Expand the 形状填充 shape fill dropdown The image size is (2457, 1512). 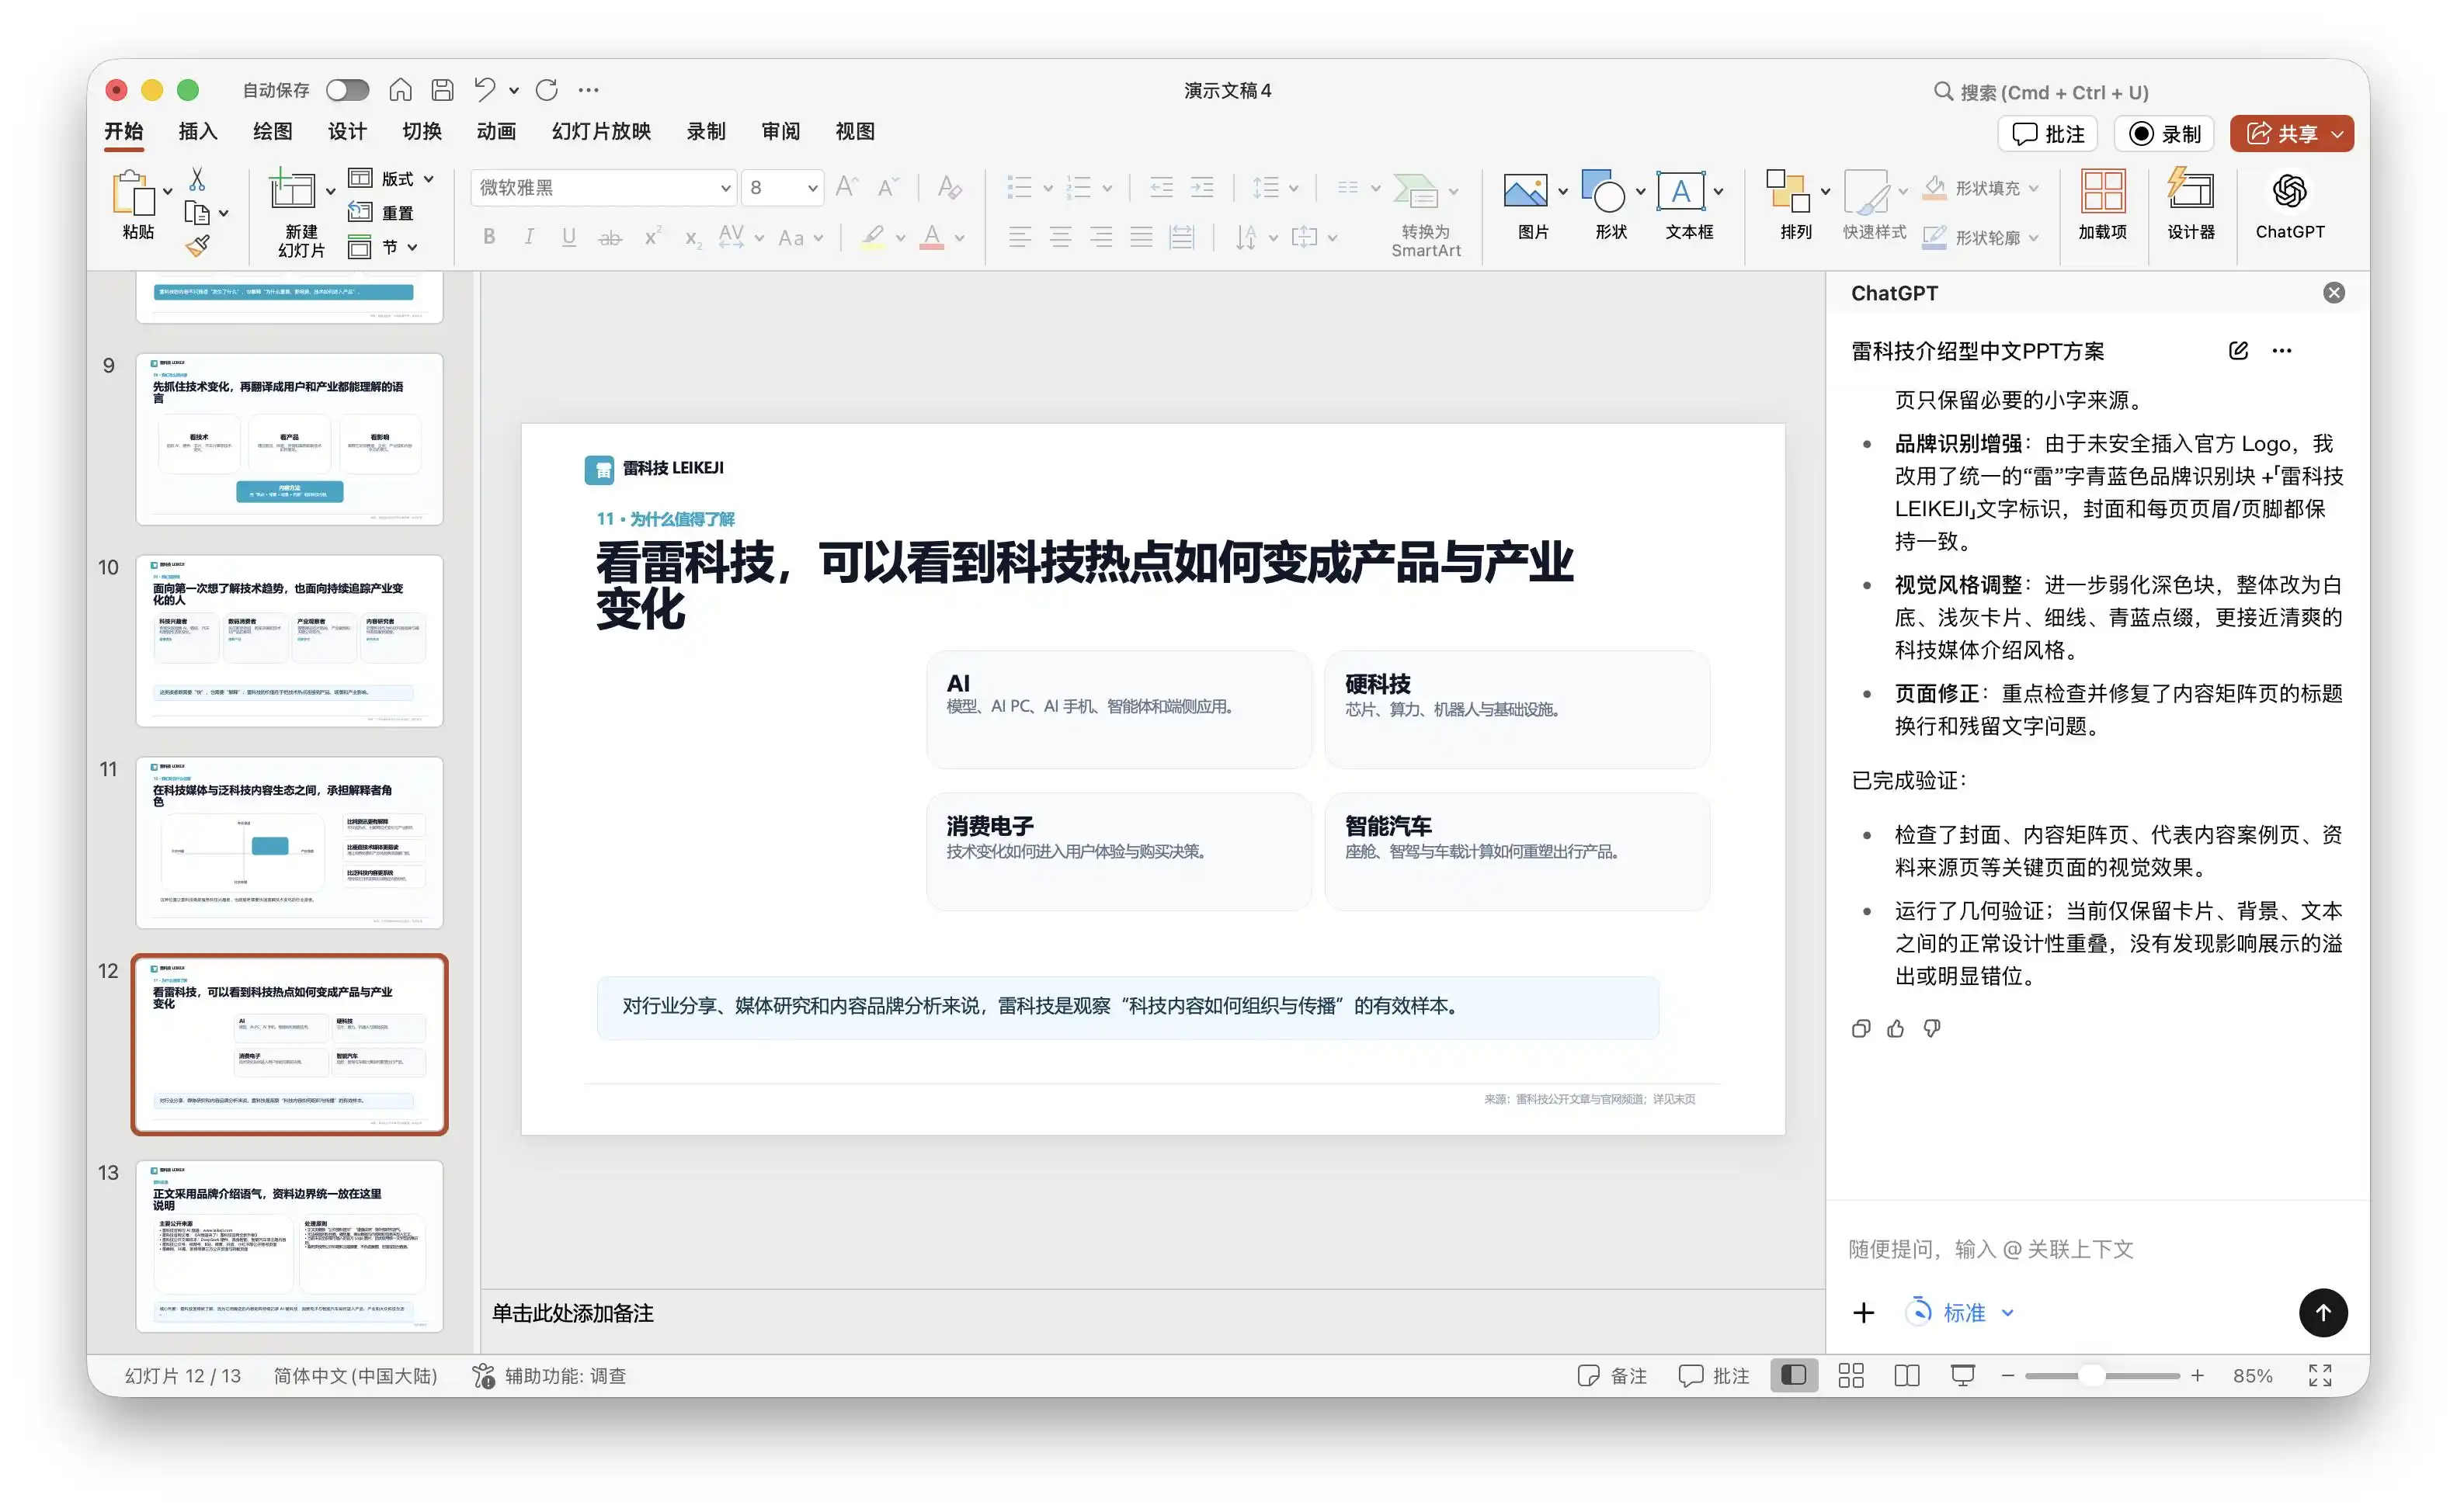click(x=2034, y=188)
